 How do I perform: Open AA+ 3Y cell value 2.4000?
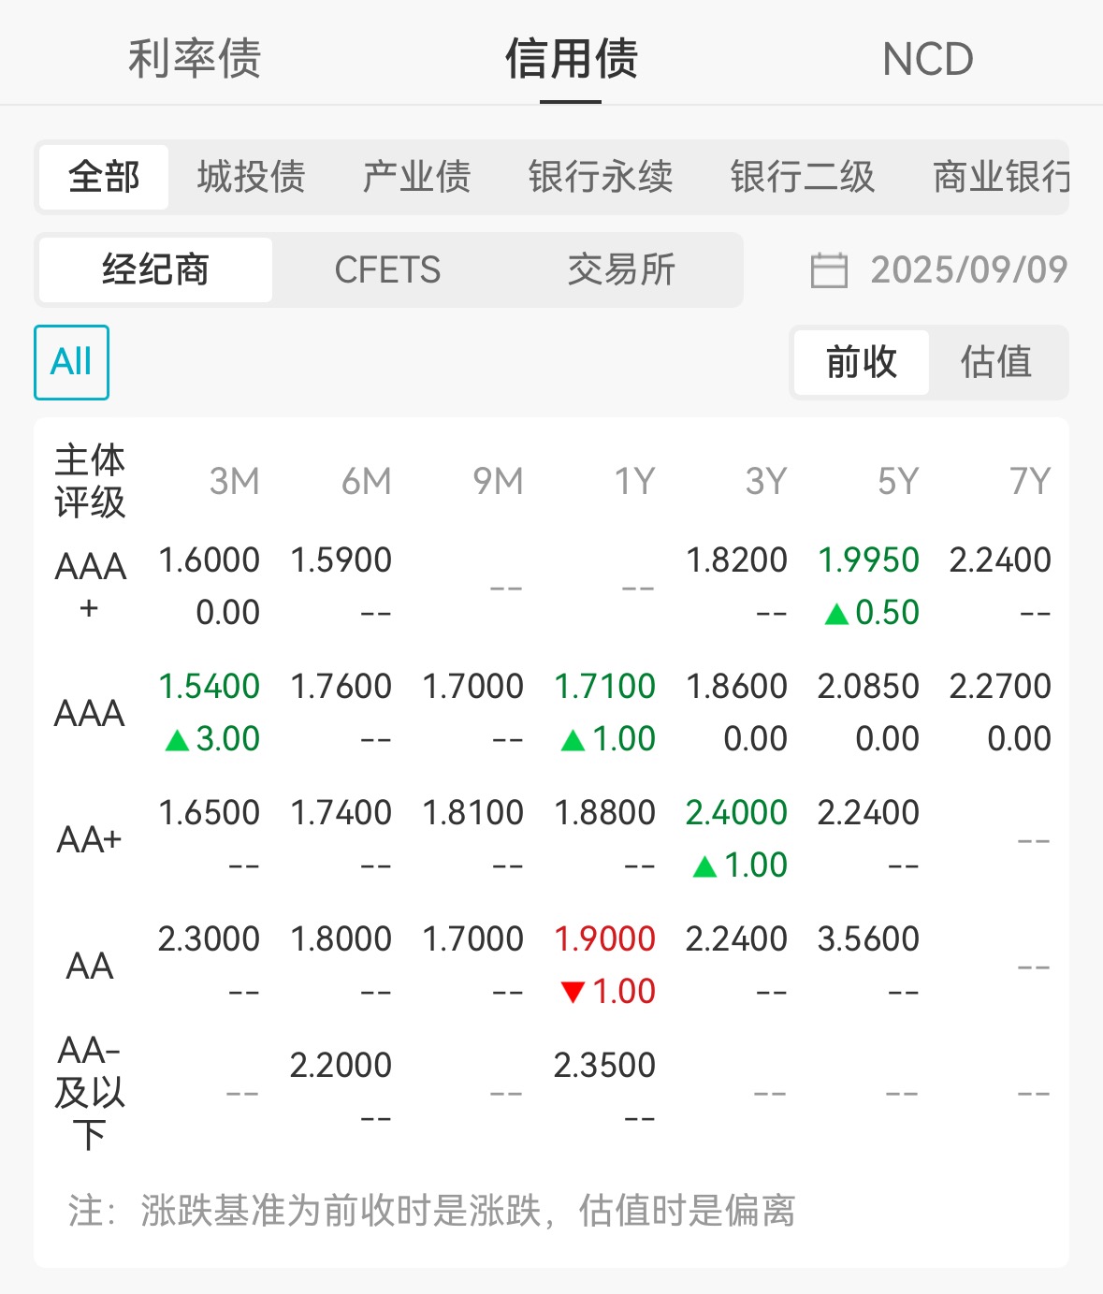pos(737,813)
